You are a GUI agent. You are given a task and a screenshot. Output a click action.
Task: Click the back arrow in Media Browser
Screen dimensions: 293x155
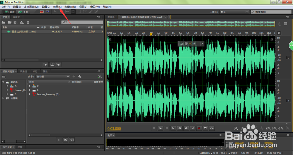click(x=74, y=76)
